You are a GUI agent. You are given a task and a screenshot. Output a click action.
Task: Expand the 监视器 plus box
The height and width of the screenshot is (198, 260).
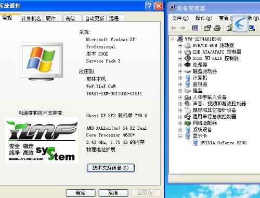click(x=180, y=84)
